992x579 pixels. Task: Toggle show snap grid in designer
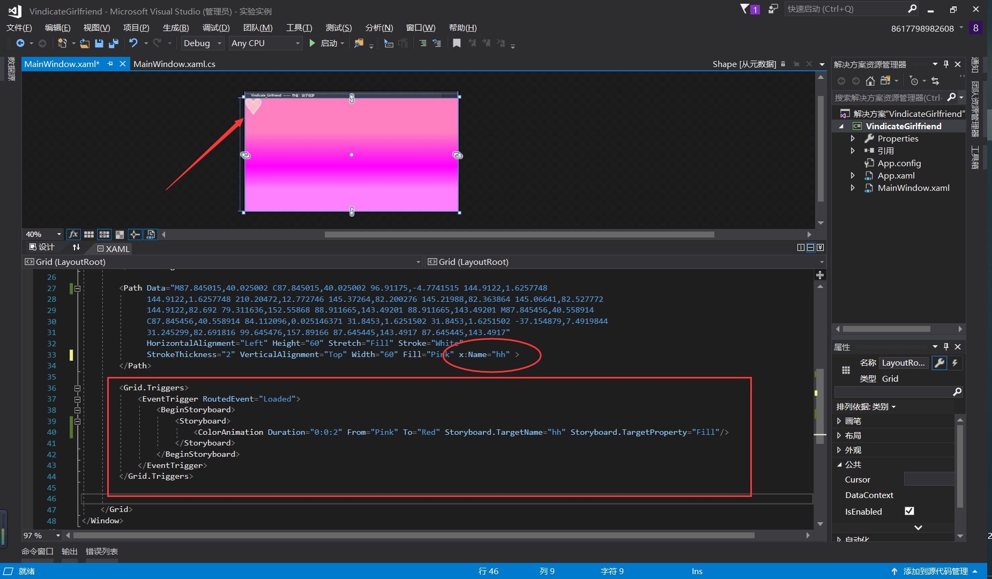(89, 234)
